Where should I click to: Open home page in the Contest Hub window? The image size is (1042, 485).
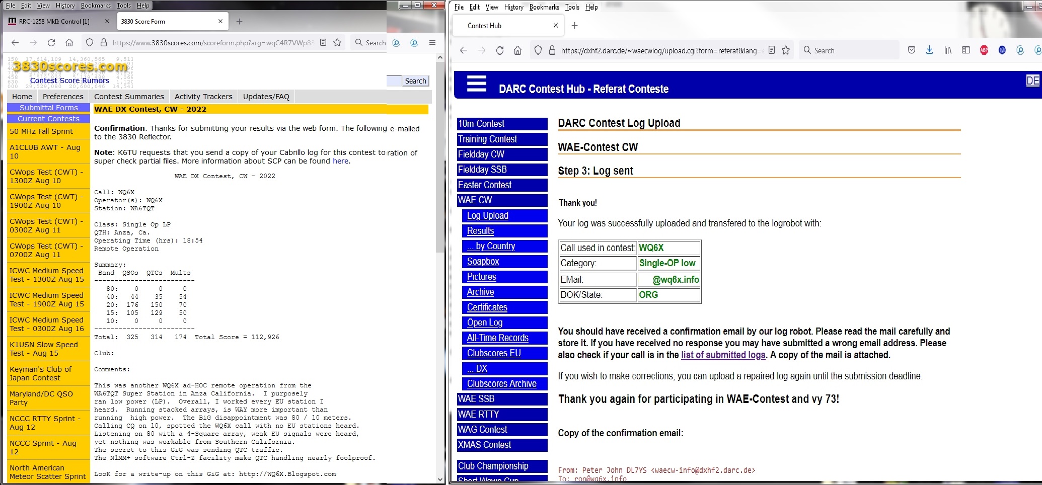tap(517, 50)
